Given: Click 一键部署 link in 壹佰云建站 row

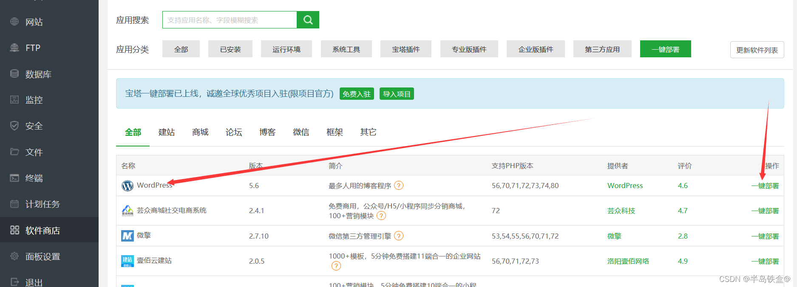Looking at the screenshot, I should point(765,261).
